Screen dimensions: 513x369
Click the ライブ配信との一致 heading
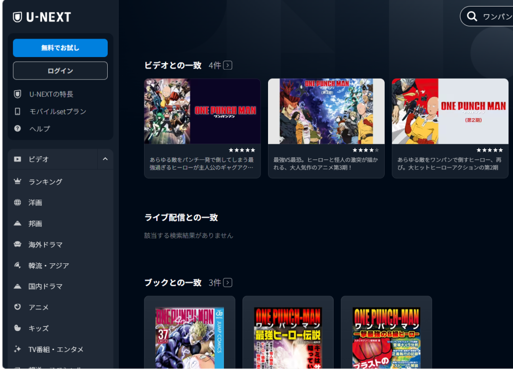click(x=181, y=217)
